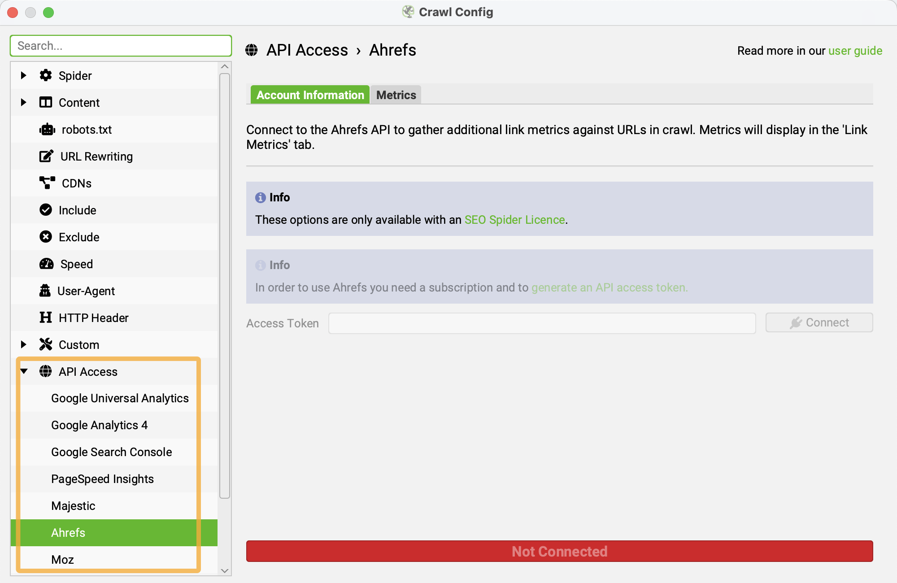Click the API Access globe icon in sidebar
Viewport: 897px width, 583px height.
(46, 371)
